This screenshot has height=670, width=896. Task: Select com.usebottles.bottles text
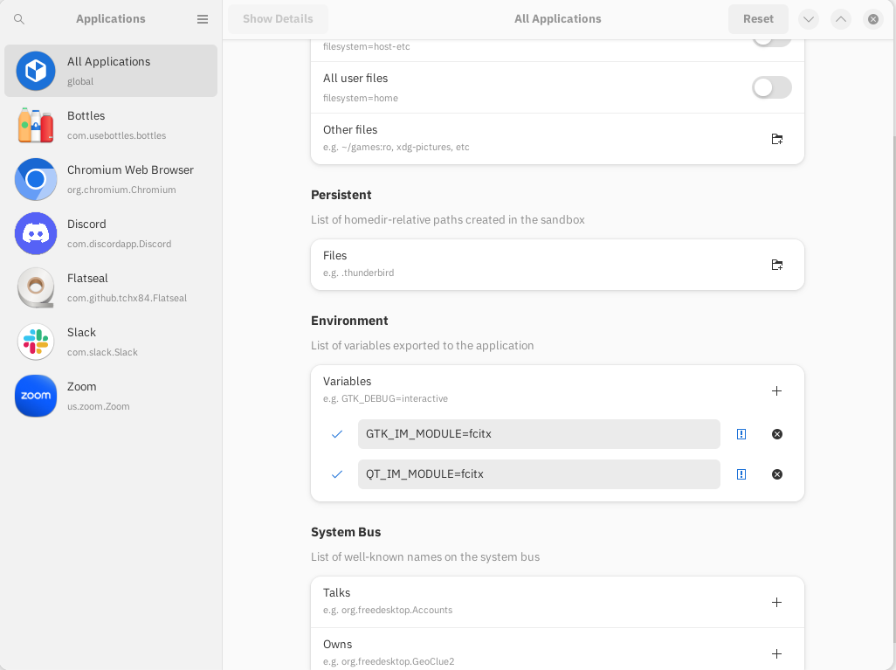116,135
